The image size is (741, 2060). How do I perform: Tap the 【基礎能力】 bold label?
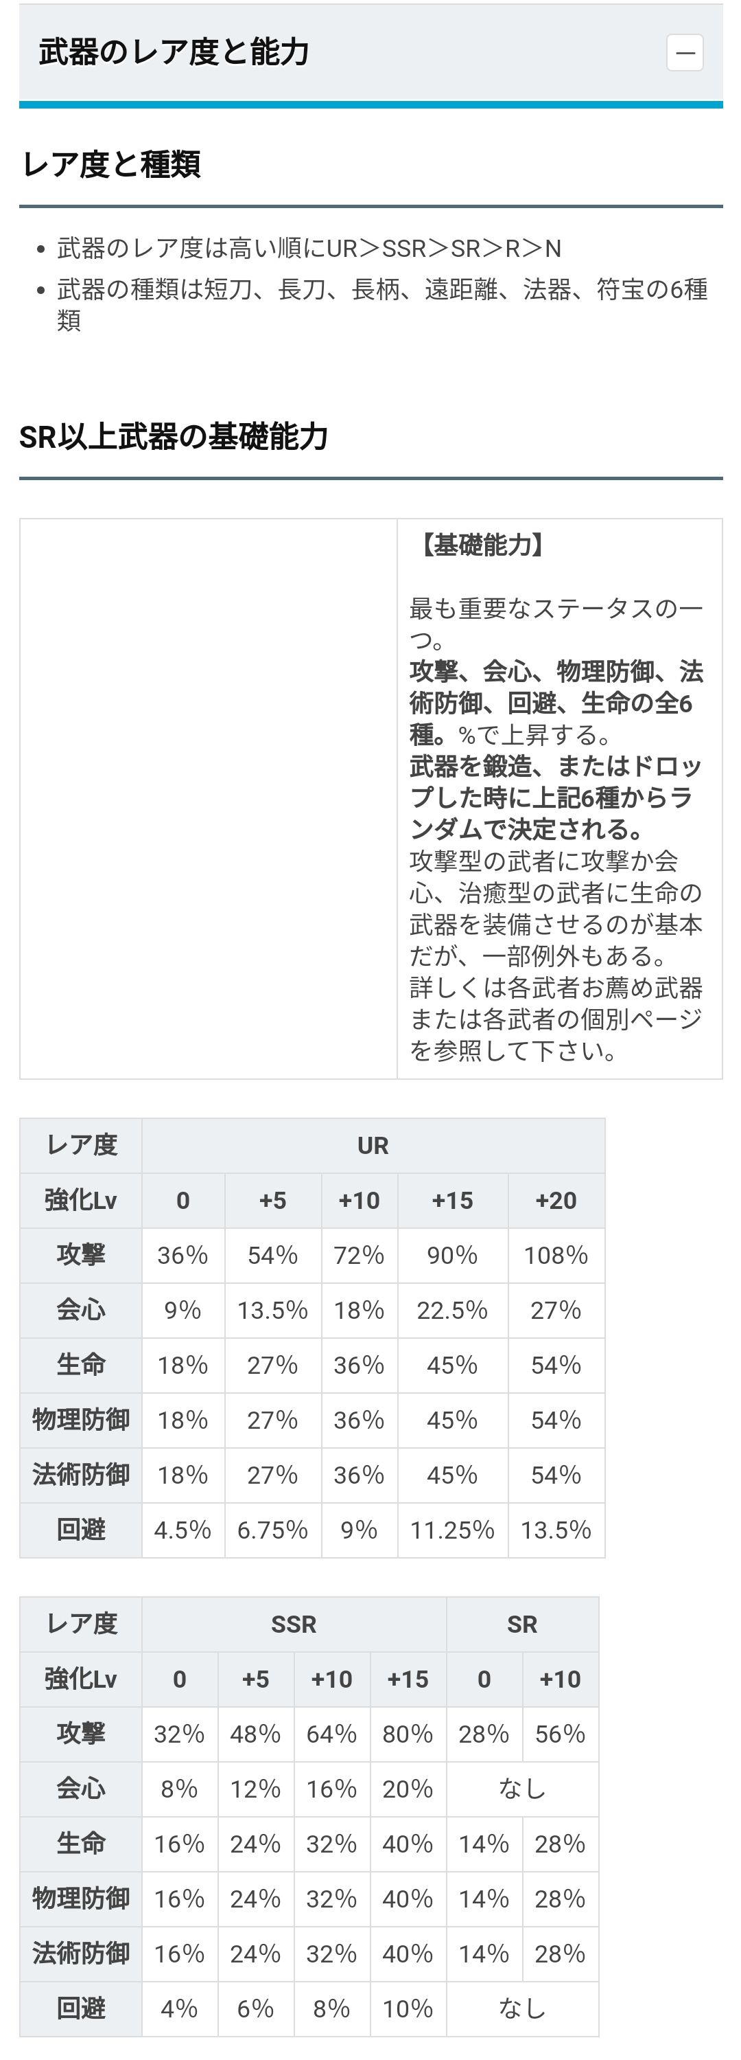click(x=483, y=545)
